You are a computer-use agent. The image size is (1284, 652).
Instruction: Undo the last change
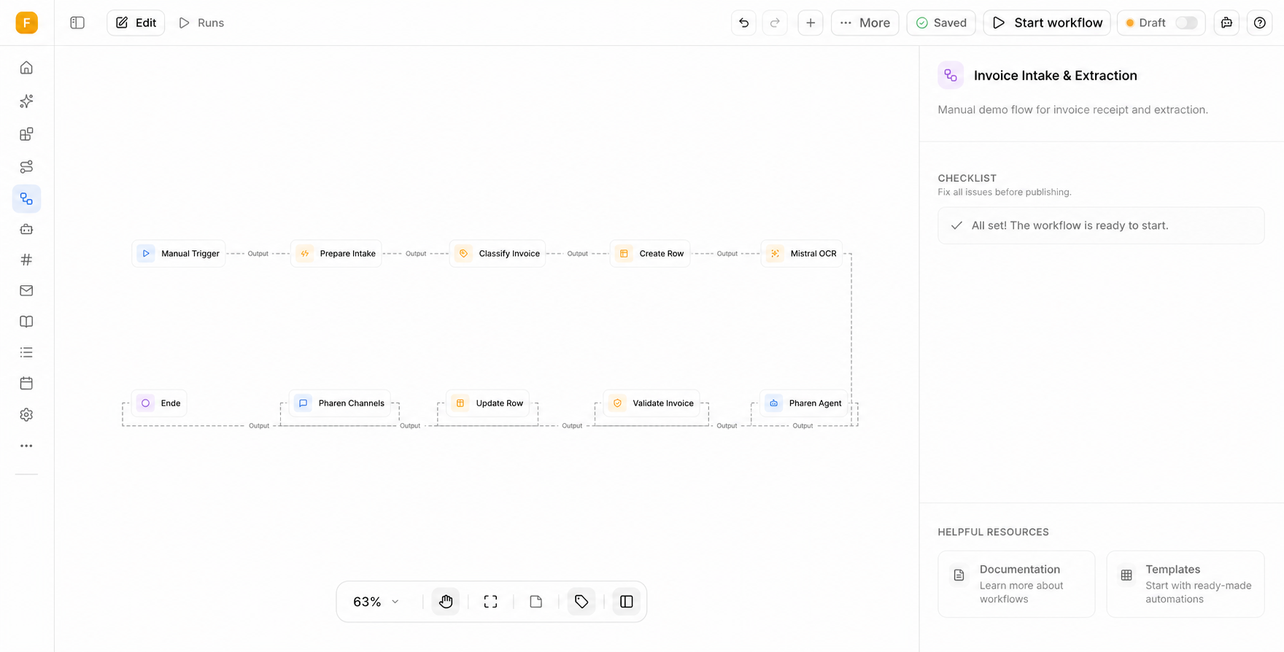tap(743, 23)
